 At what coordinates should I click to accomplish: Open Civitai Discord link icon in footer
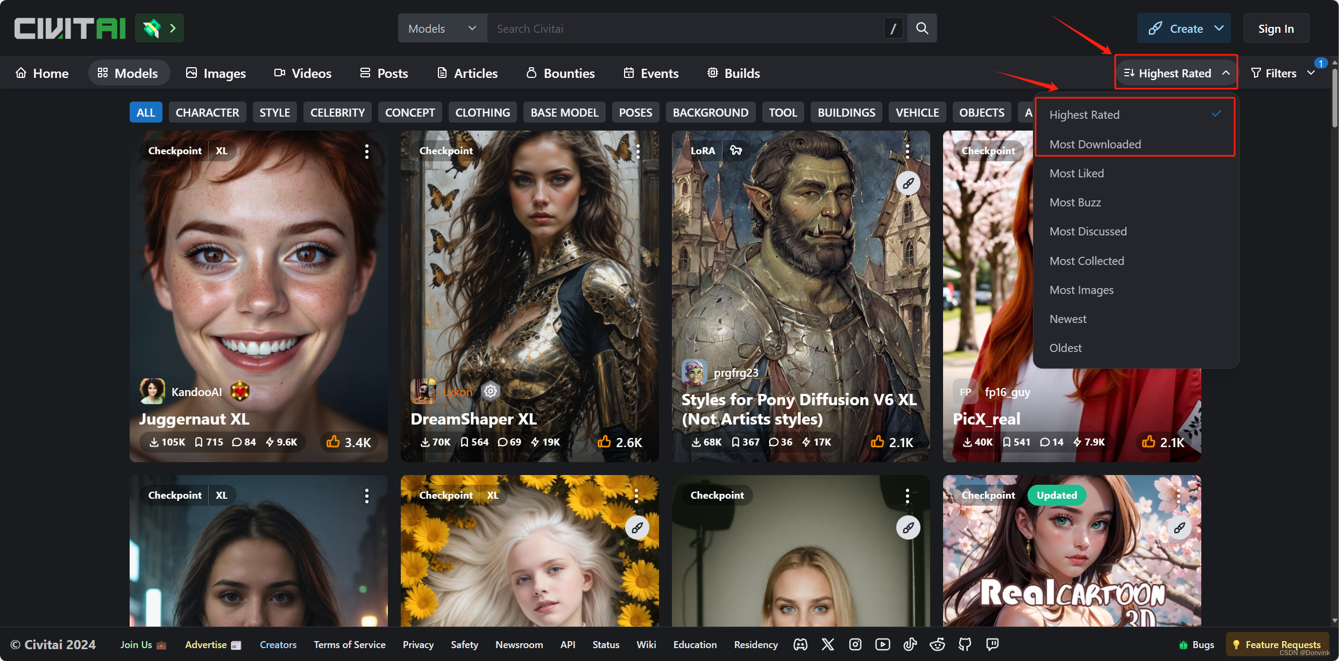click(800, 644)
